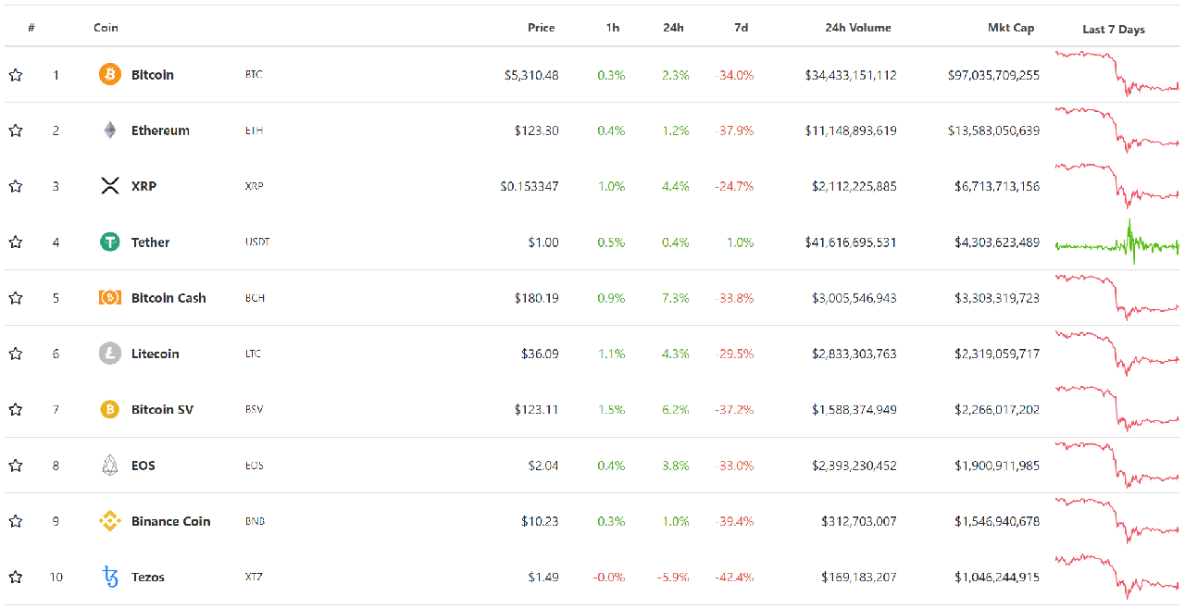View Tezos 7-day sparkline chart
1185x609 pixels.
pos(1116,578)
